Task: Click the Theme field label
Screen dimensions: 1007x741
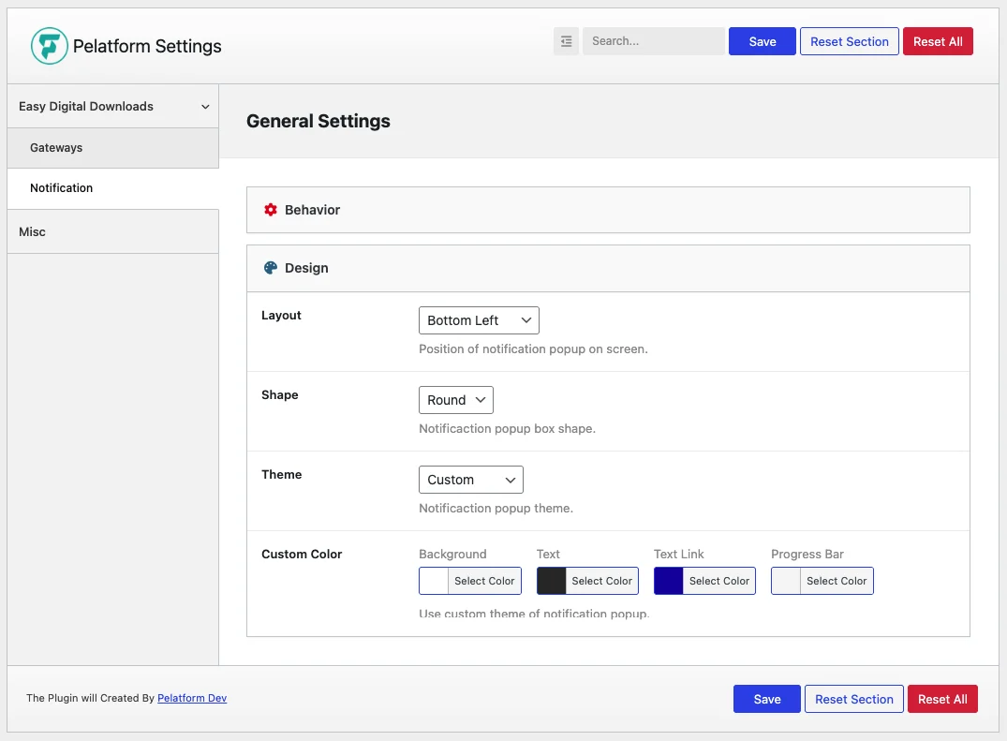Action: (x=281, y=475)
